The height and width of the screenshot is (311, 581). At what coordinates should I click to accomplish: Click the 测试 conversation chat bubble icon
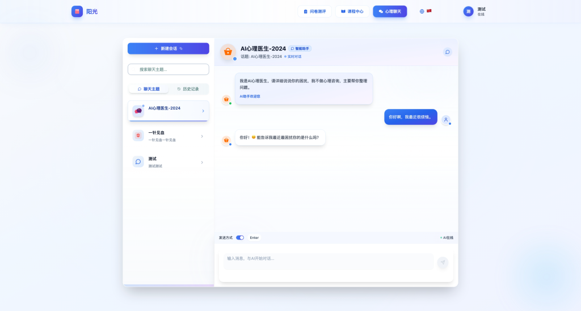138,162
